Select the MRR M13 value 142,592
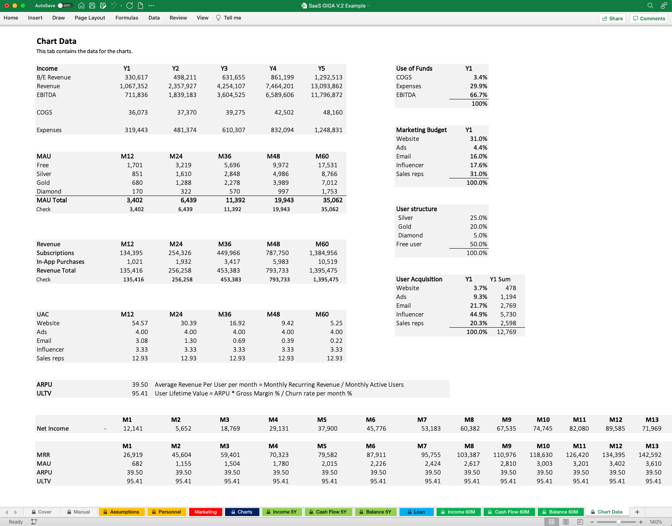 tap(650, 455)
